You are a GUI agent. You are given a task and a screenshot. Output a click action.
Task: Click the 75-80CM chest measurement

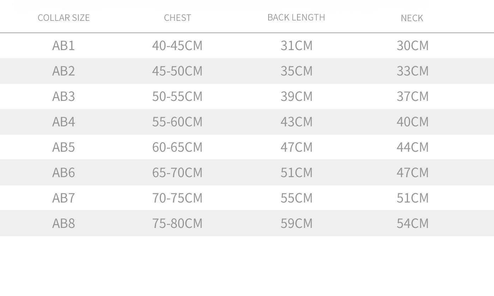[177, 223]
